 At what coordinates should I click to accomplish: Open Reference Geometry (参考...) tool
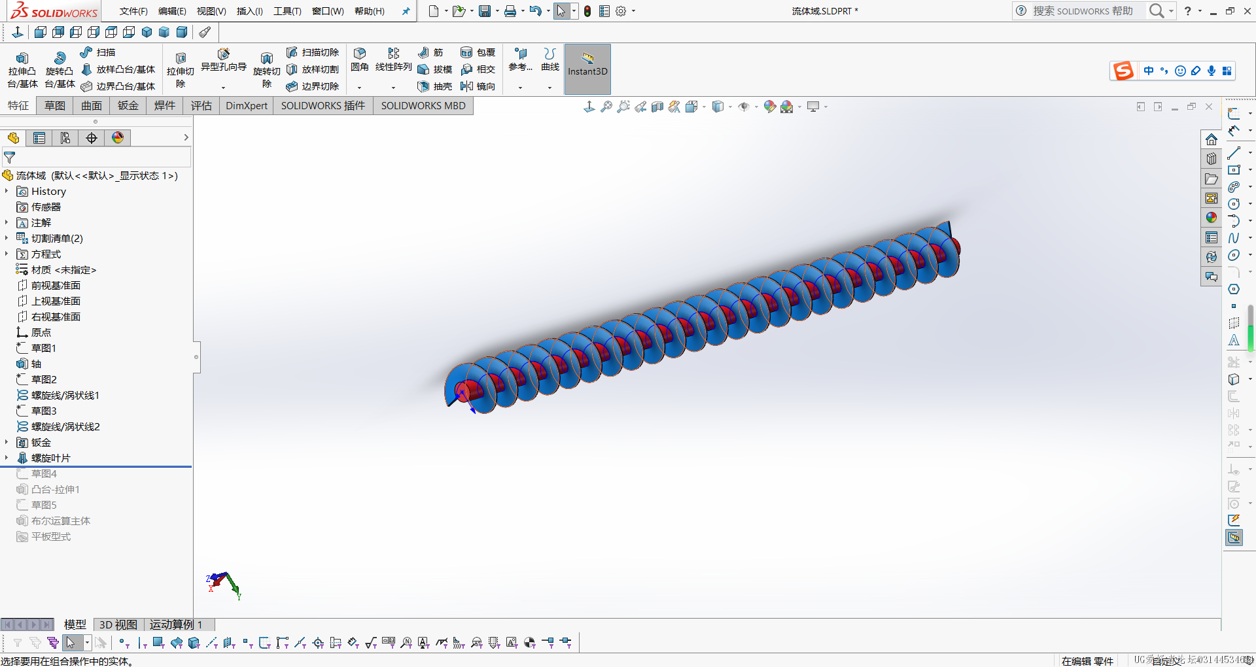521,60
